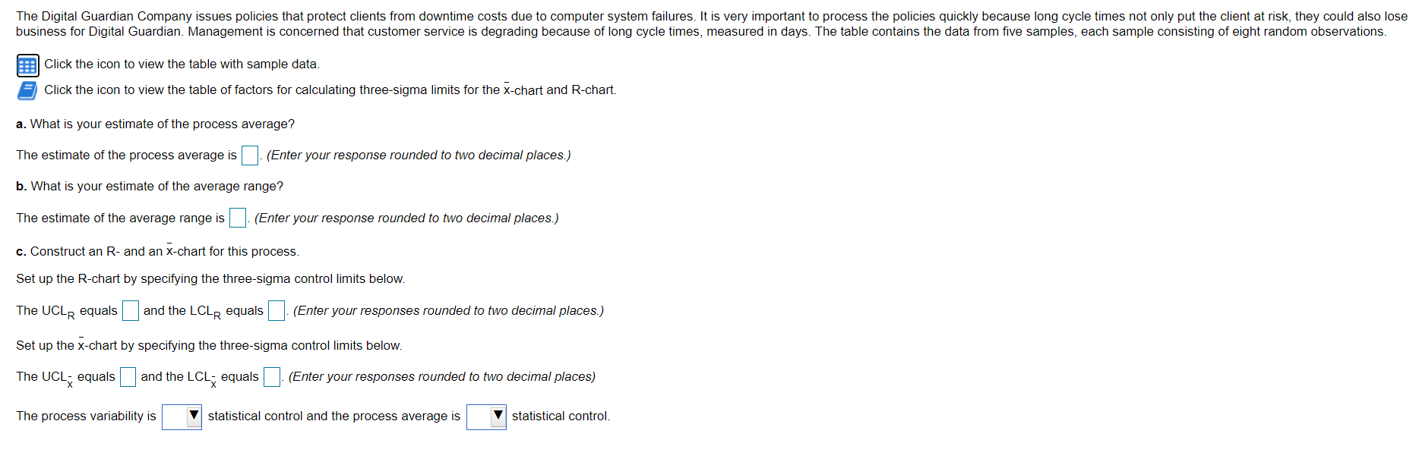Open the process average control dropdown

(486, 416)
